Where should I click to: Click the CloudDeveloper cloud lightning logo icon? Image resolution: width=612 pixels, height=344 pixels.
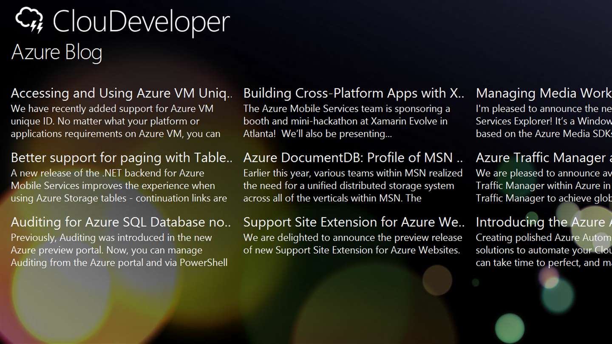point(29,20)
